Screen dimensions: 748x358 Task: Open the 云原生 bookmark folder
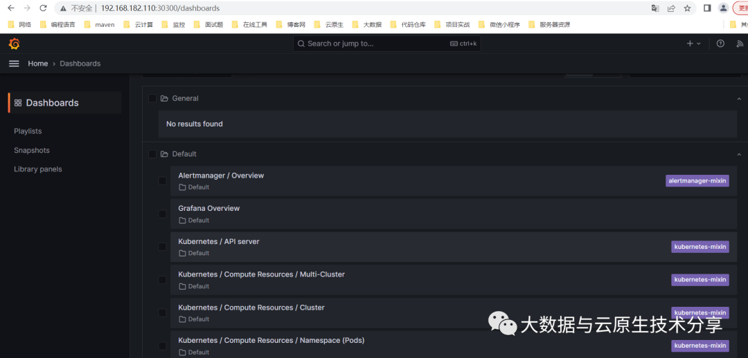329,25
